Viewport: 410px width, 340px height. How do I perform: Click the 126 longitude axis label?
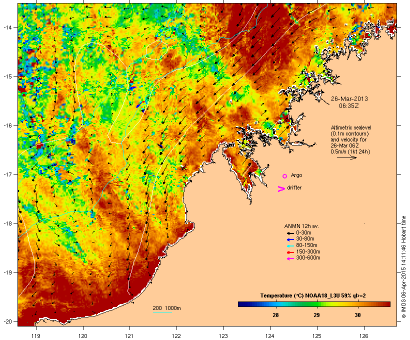click(364, 336)
